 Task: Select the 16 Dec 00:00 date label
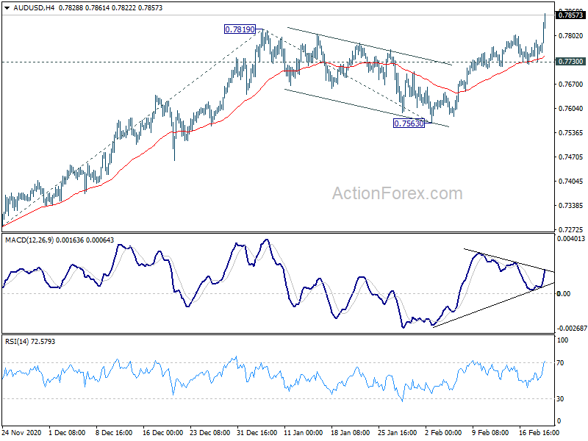point(162,432)
